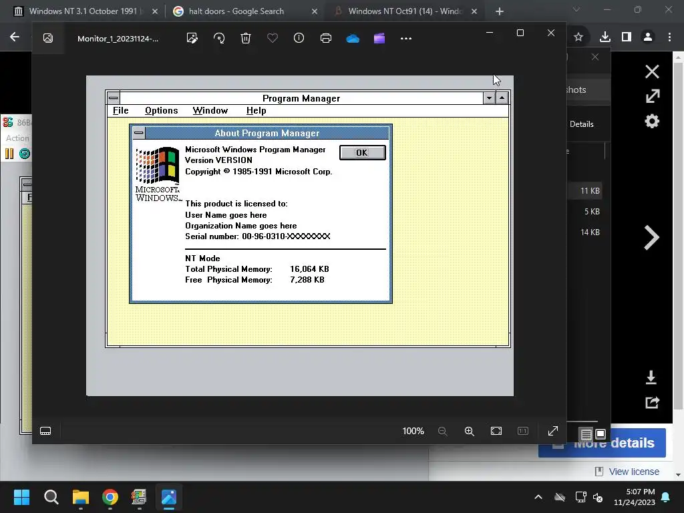Go back with browser back arrow
The height and width of the screenshot is (513, 684).
[15, 37]
